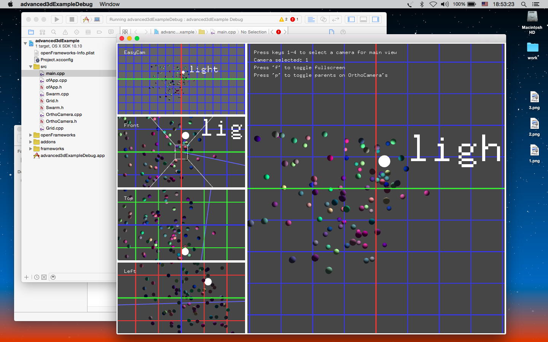
Task: Expand the openFrameworks folder
Action: click(31, 135)
